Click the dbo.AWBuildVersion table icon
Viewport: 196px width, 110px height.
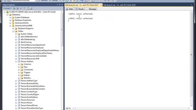(19, 37)
